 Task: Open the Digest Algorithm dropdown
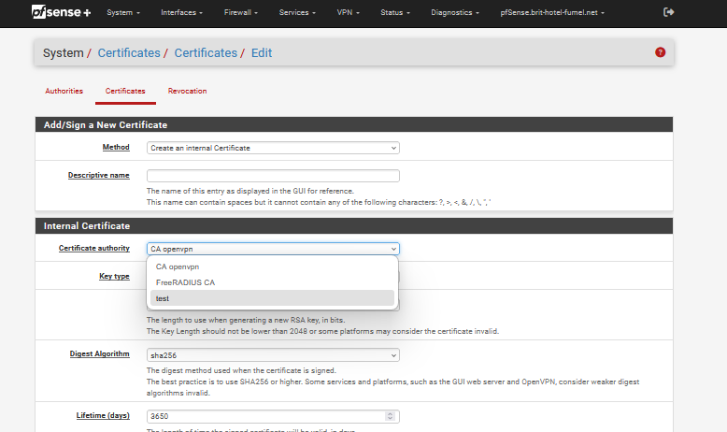click(273, 355)
